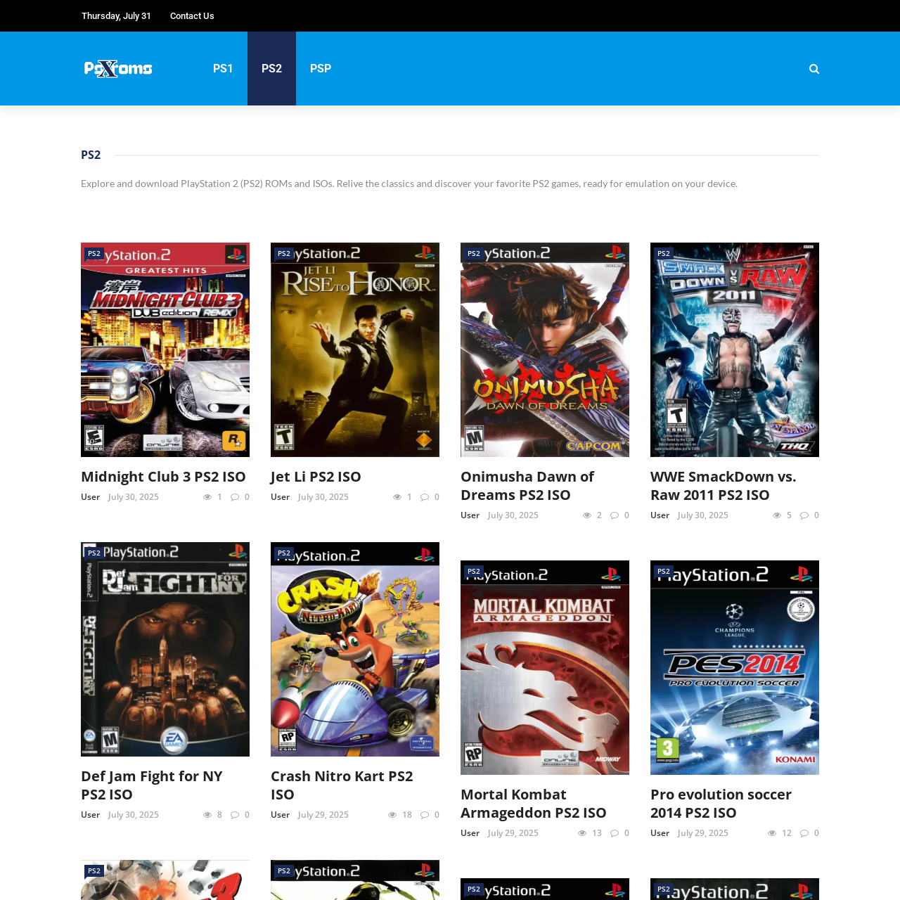Click comment bubble icon under WWE SmackDown
The height and width of the screenshot is (900, 900).
(x=804, y=515)
